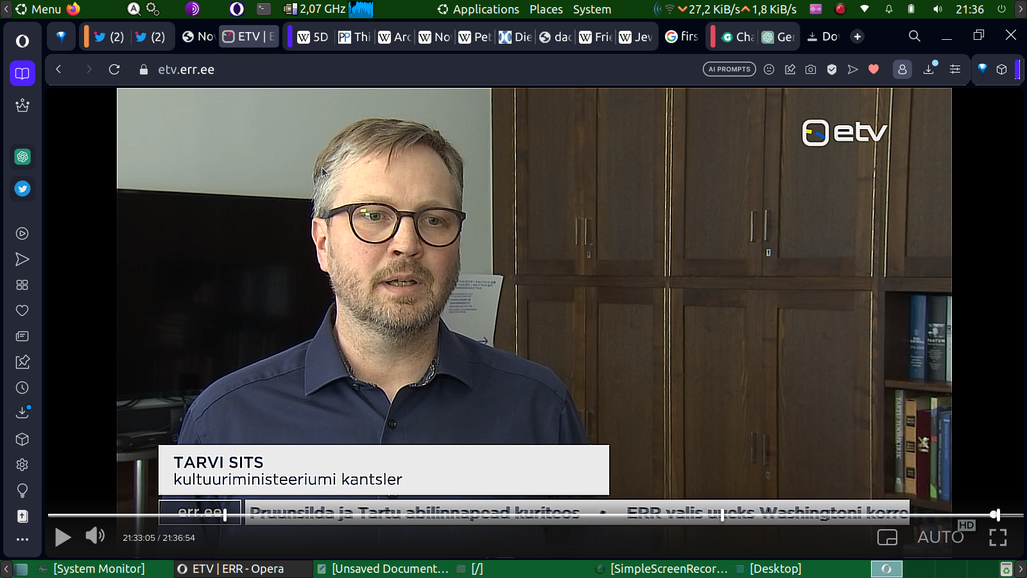Image resolution: width=1027 pixels, height=578 pixels.
Task: Reload the etv.err.ee page
Action: pyautogui.click(x=114, y=69)
